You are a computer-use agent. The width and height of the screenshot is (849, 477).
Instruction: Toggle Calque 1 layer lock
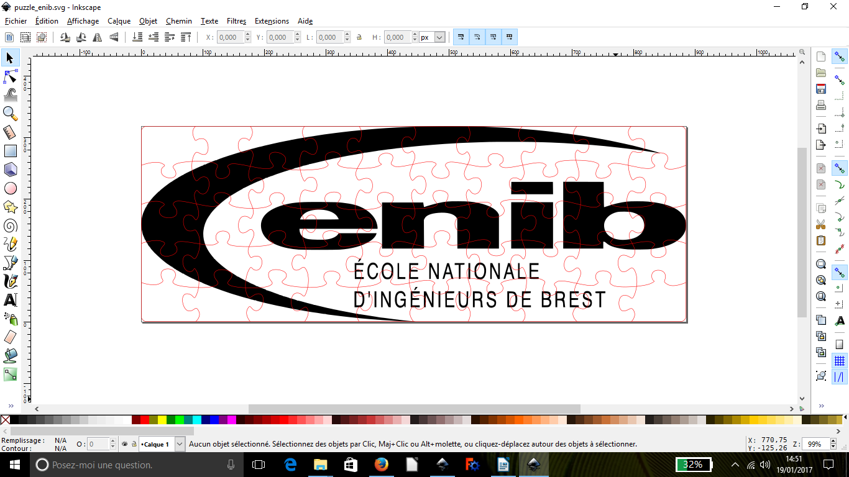pos(134,444)
